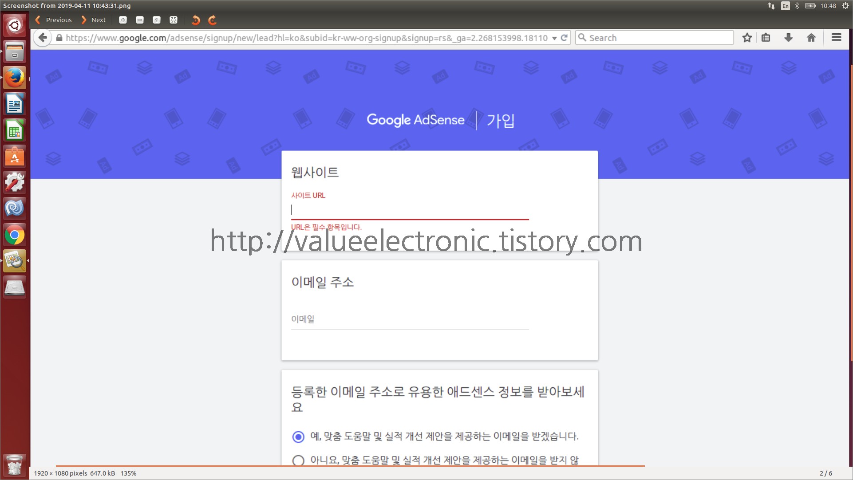
Task: Open the browser hamburger menu
Action: coord(837,38)
